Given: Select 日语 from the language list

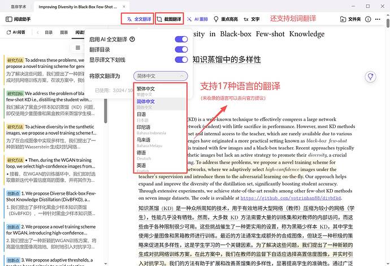Looking at the screenshot, I should (160, 117).
